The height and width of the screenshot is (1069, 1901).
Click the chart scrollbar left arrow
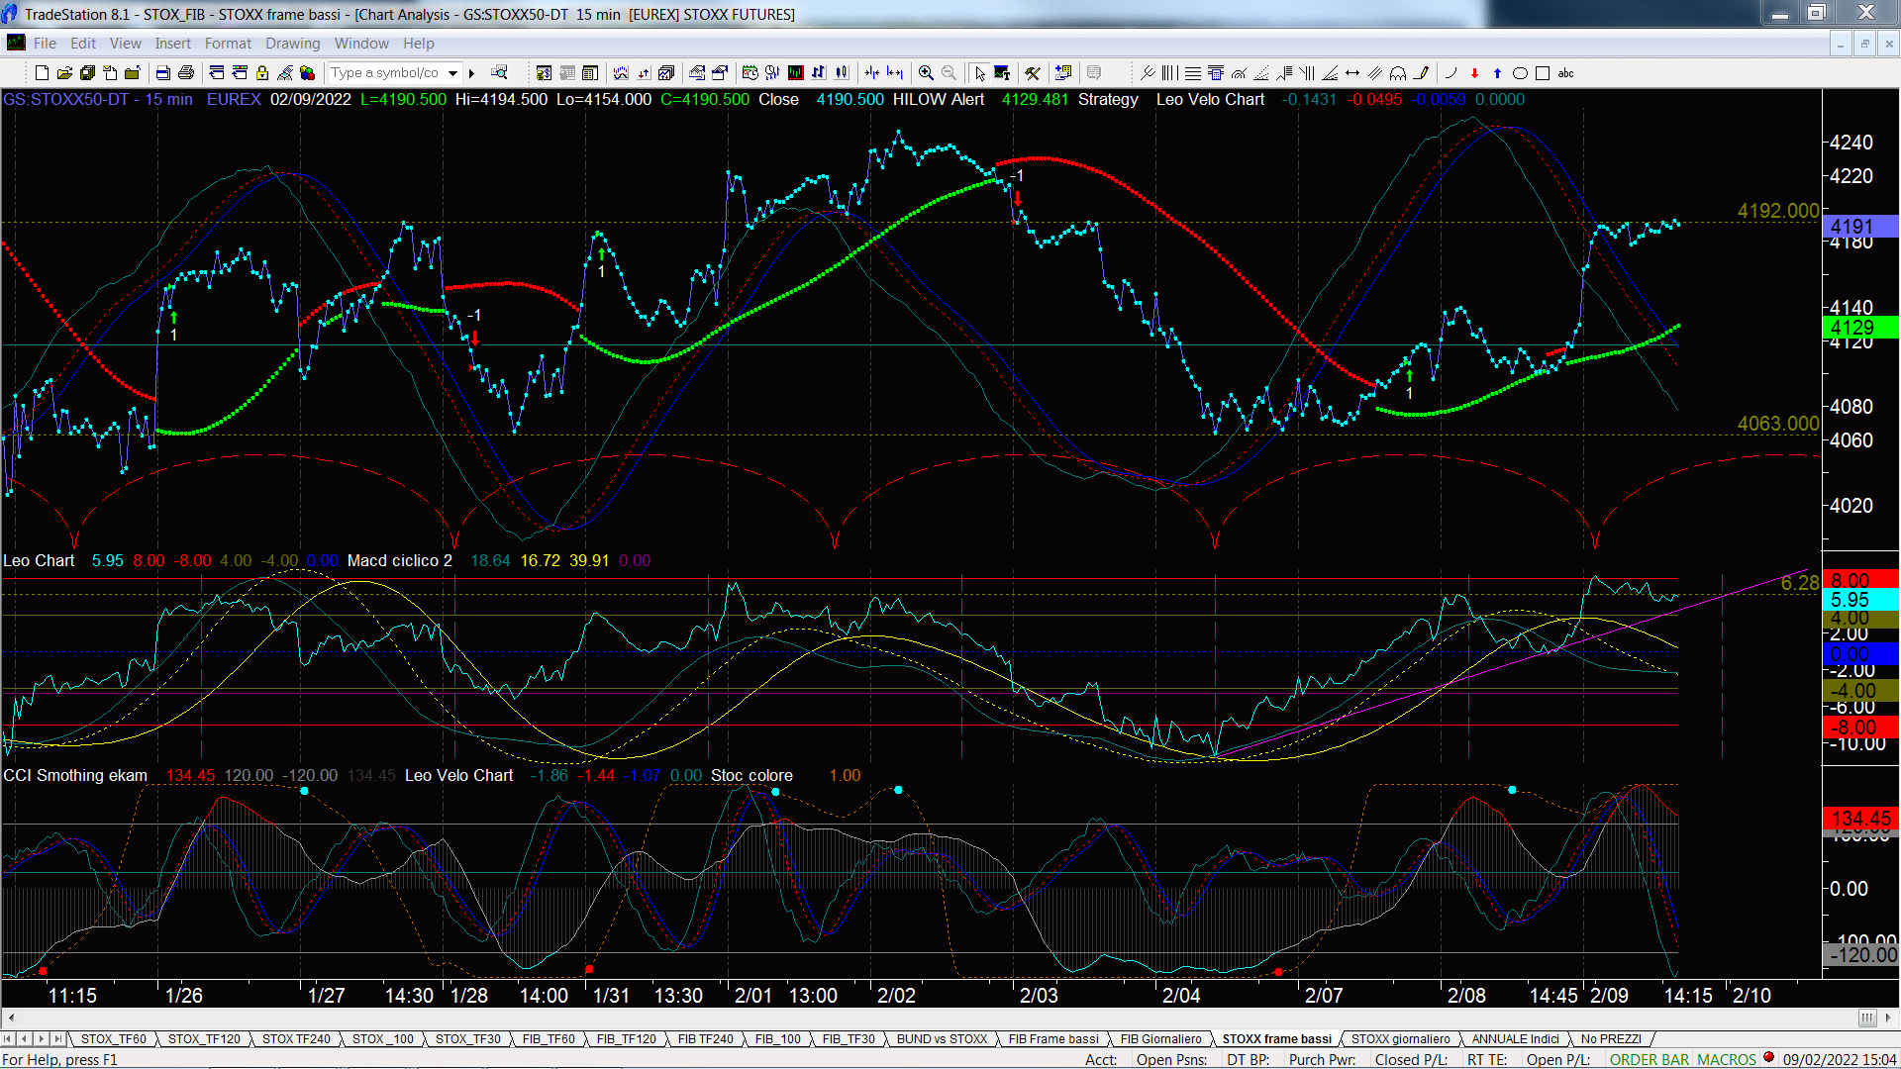(x=11, y=1018)
